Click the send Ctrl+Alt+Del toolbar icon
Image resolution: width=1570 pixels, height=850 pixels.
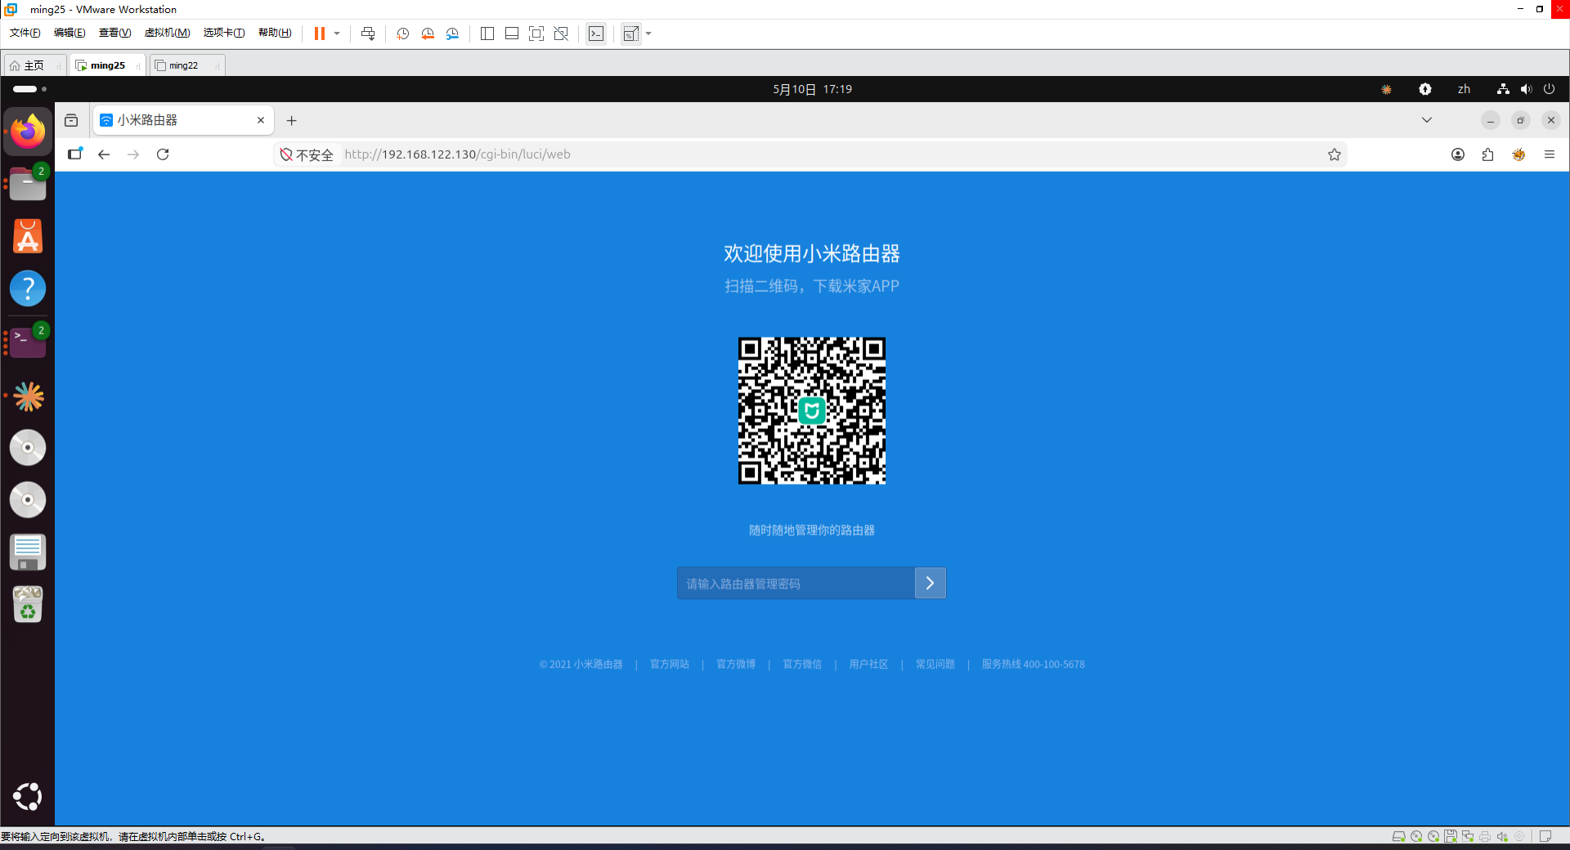(x=368, y=34)
